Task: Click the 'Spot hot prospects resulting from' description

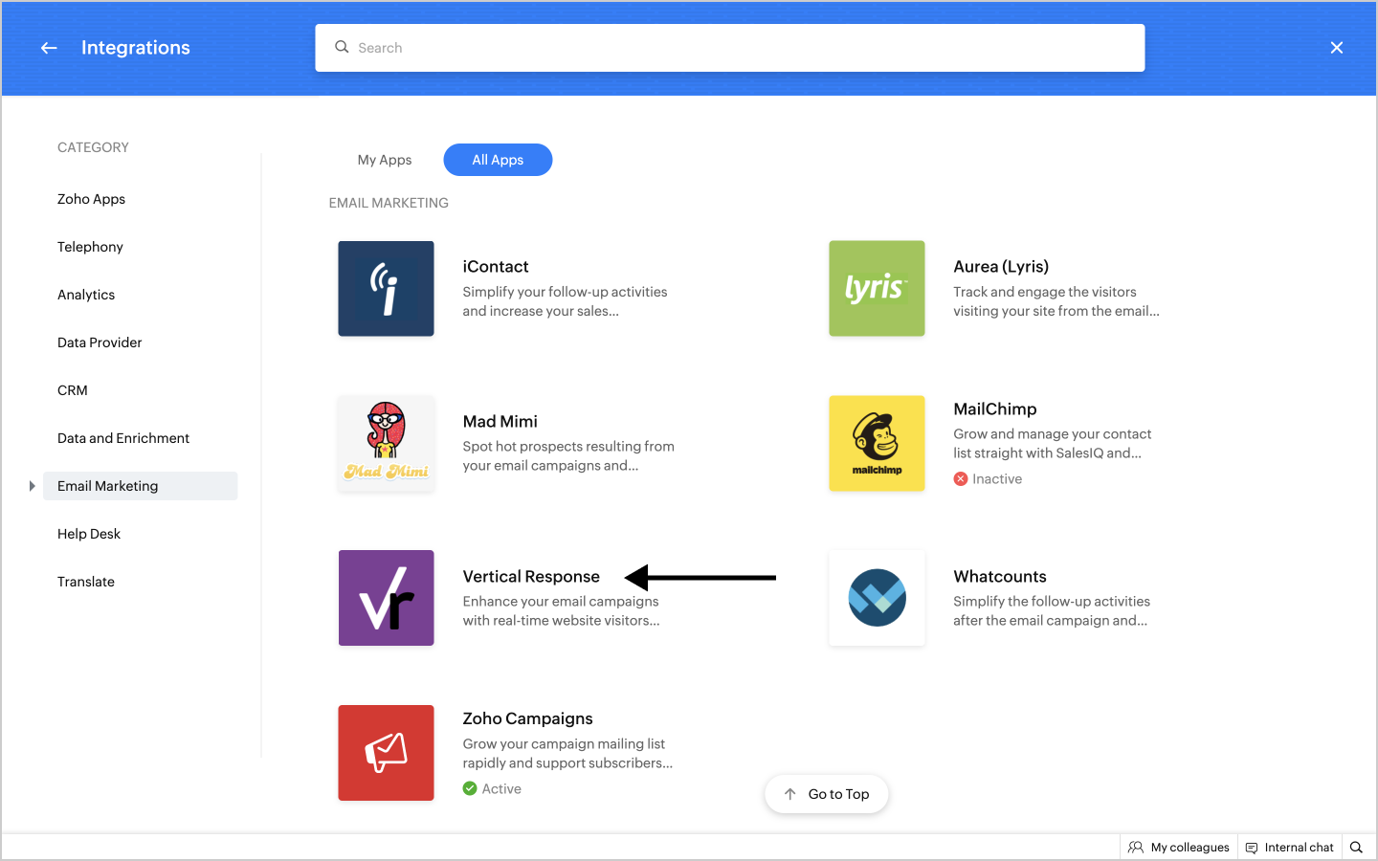Action: 568,456
